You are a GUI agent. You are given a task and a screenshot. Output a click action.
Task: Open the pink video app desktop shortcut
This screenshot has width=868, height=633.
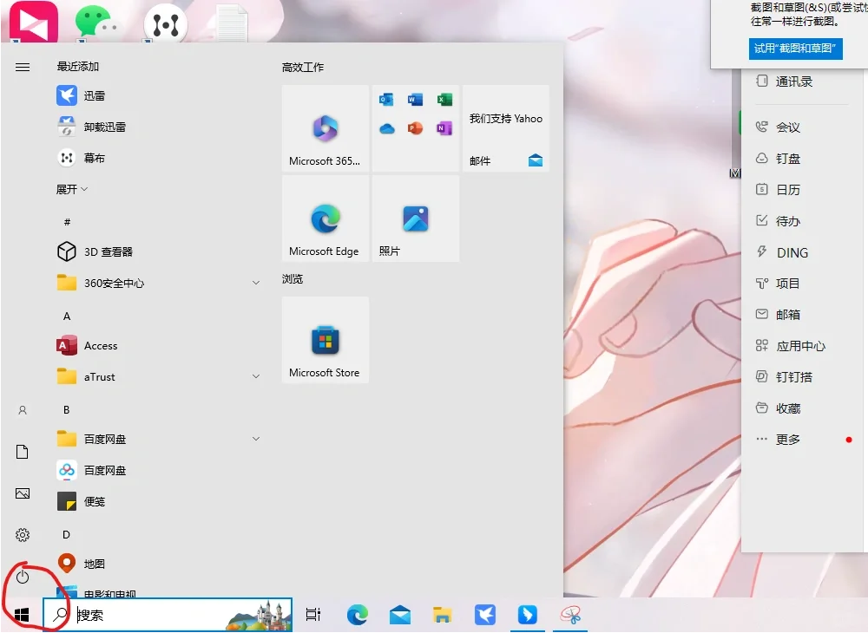click(x=34, y=22)
